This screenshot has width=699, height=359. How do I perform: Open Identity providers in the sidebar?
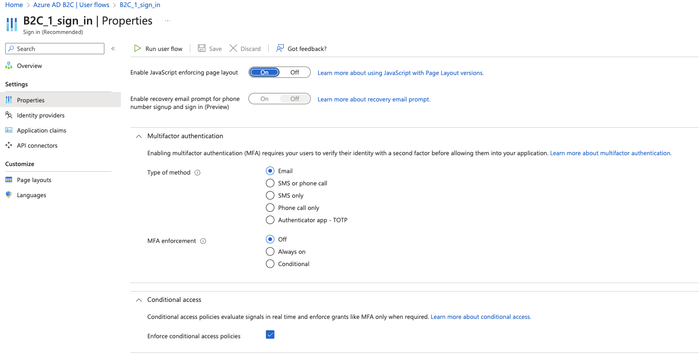coord(41,115)
